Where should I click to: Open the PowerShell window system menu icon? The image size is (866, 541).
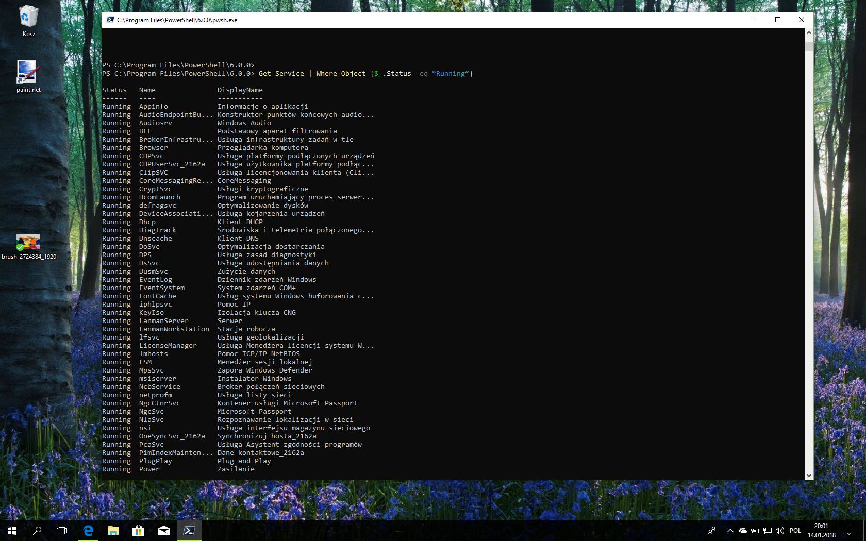coord(110,20)
